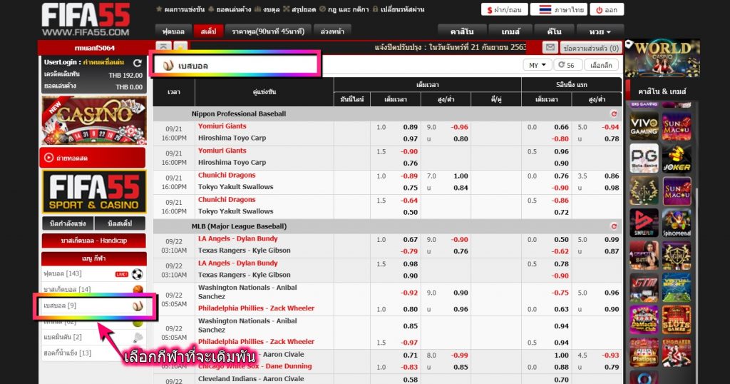Switch to the สเต็ป tab
730x384 pixels.
coord(208,31)
